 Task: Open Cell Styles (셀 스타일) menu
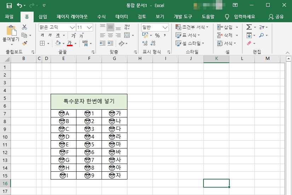(x=190, y=43)
